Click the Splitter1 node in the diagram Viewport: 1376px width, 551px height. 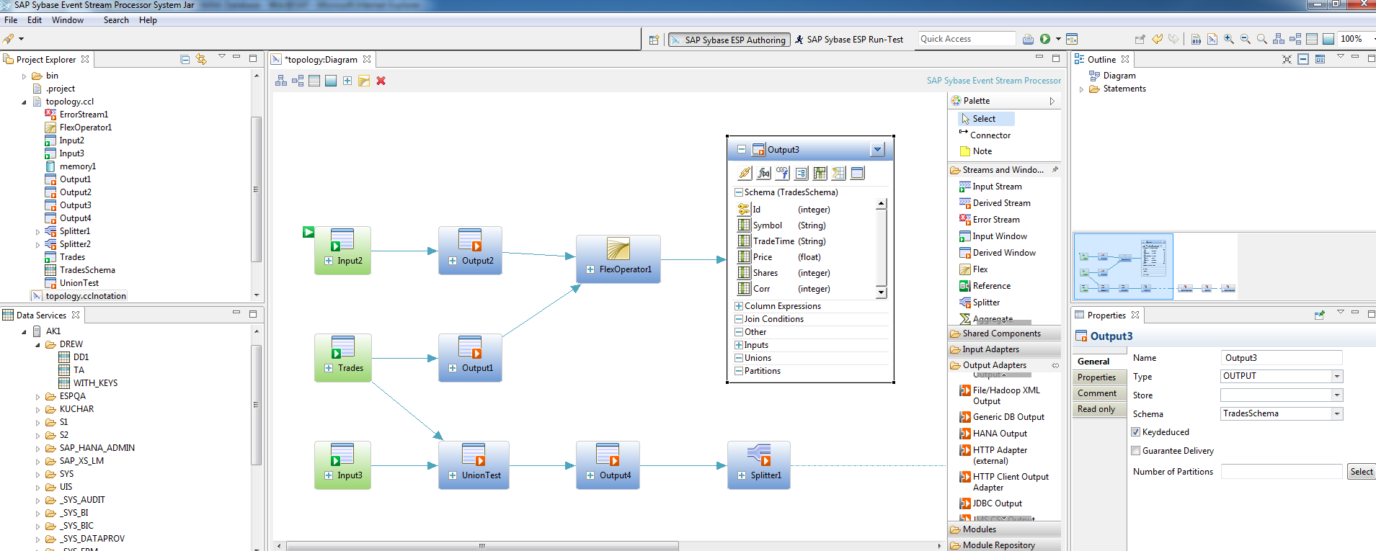759,465
